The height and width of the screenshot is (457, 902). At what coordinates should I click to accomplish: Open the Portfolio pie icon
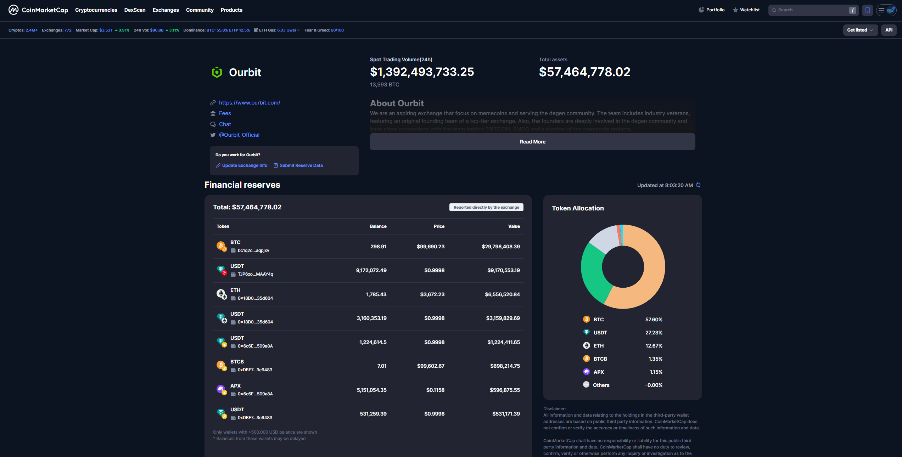701,10
